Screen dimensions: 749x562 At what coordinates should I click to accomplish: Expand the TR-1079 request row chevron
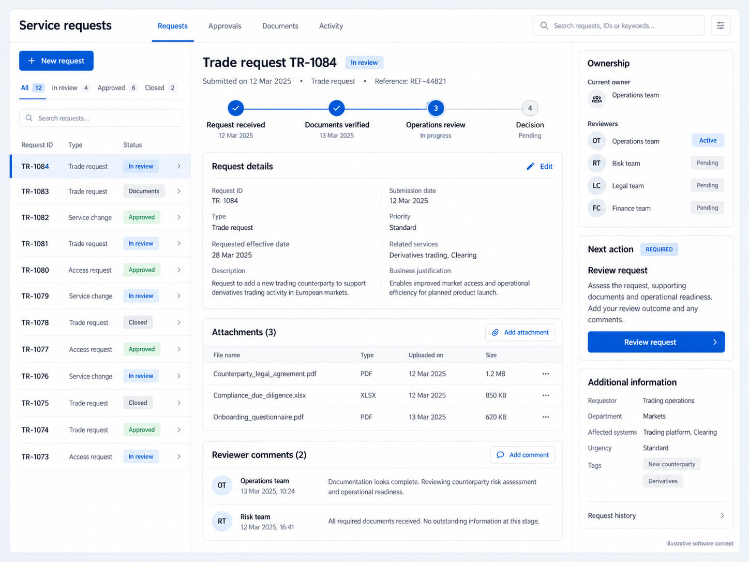pyautogui.click(x=179, y=296)
